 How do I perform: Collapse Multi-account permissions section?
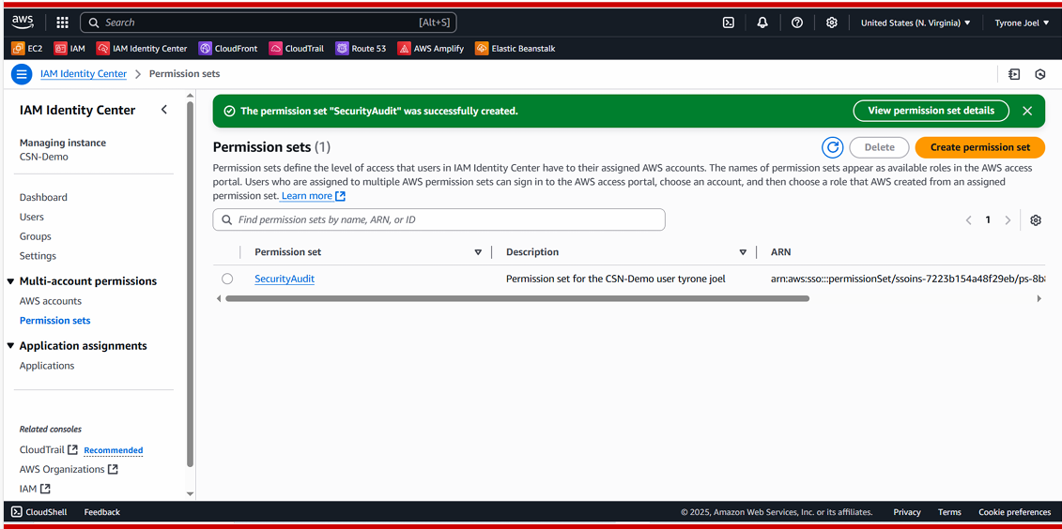pyautogui.click(x=10, y=281)
